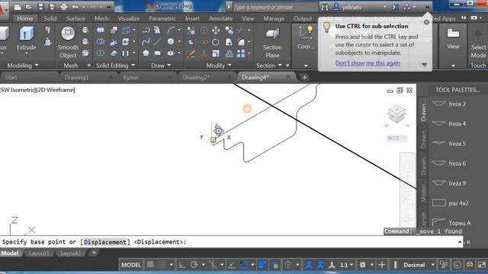This screenshot has height=274, width=488.
Task: Click the Presspull tool in Modeling
Action: [x=47, y=41]
